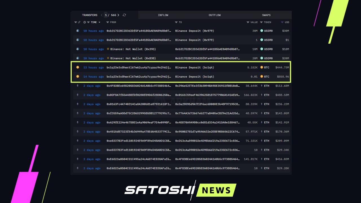Image resolution: width=361 pixels, height=203 pixels.
Task: Open the USD column filter
Action: point(282,22)
